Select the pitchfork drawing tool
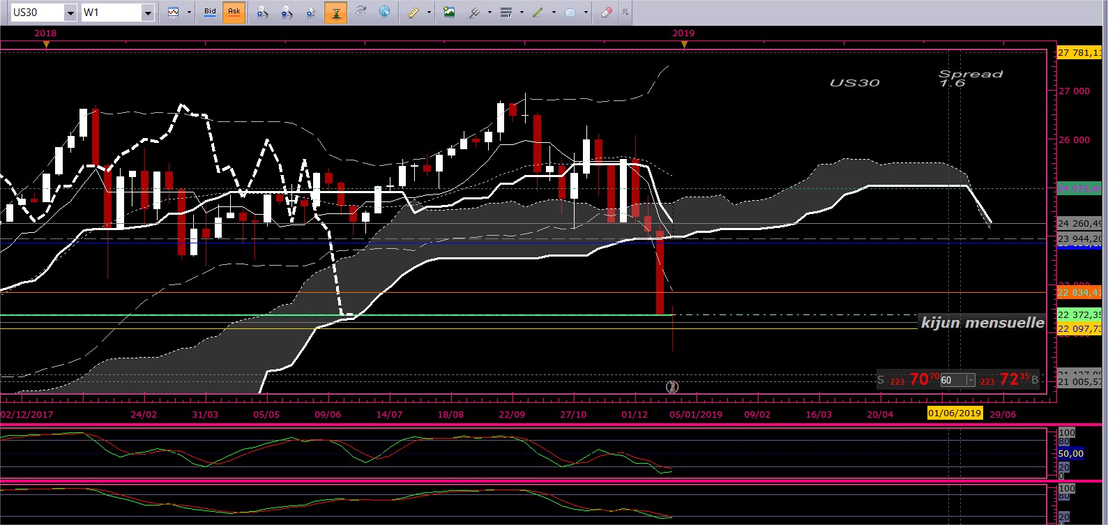 474,13
